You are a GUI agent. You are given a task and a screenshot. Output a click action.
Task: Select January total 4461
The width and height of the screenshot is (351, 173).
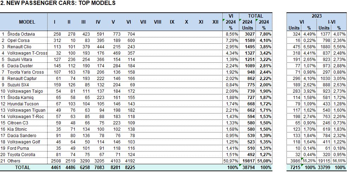click(x=56, y=167)
